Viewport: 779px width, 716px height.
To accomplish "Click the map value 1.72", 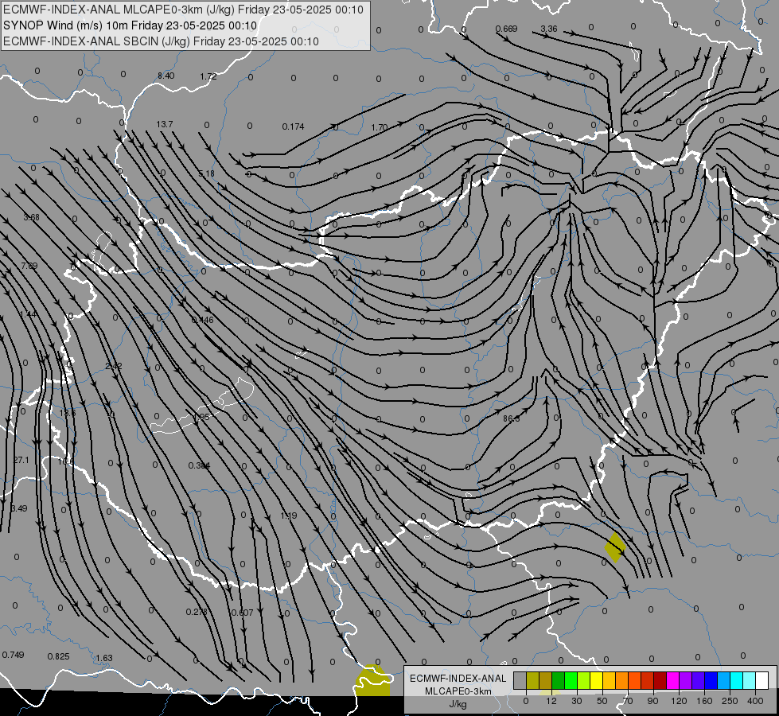I will (x=208, y=76).
